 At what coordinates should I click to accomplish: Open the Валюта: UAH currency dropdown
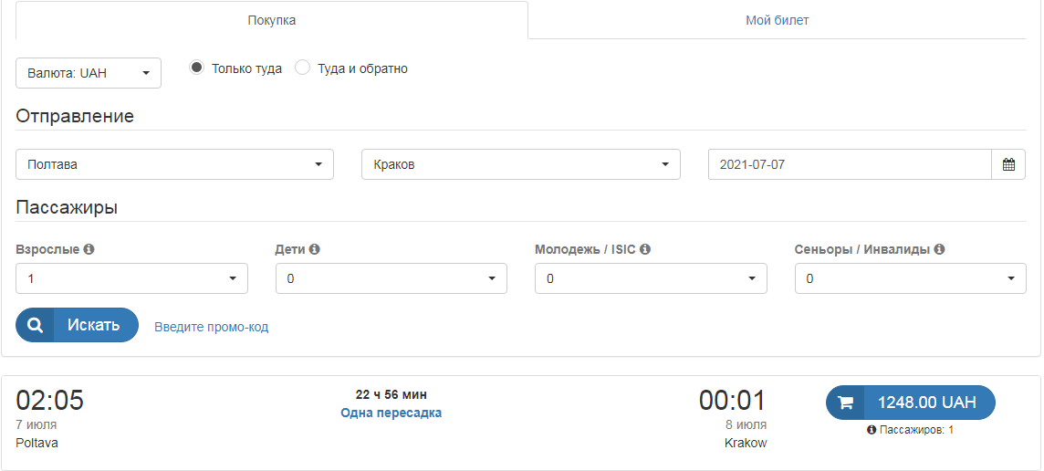coord(89,73)
